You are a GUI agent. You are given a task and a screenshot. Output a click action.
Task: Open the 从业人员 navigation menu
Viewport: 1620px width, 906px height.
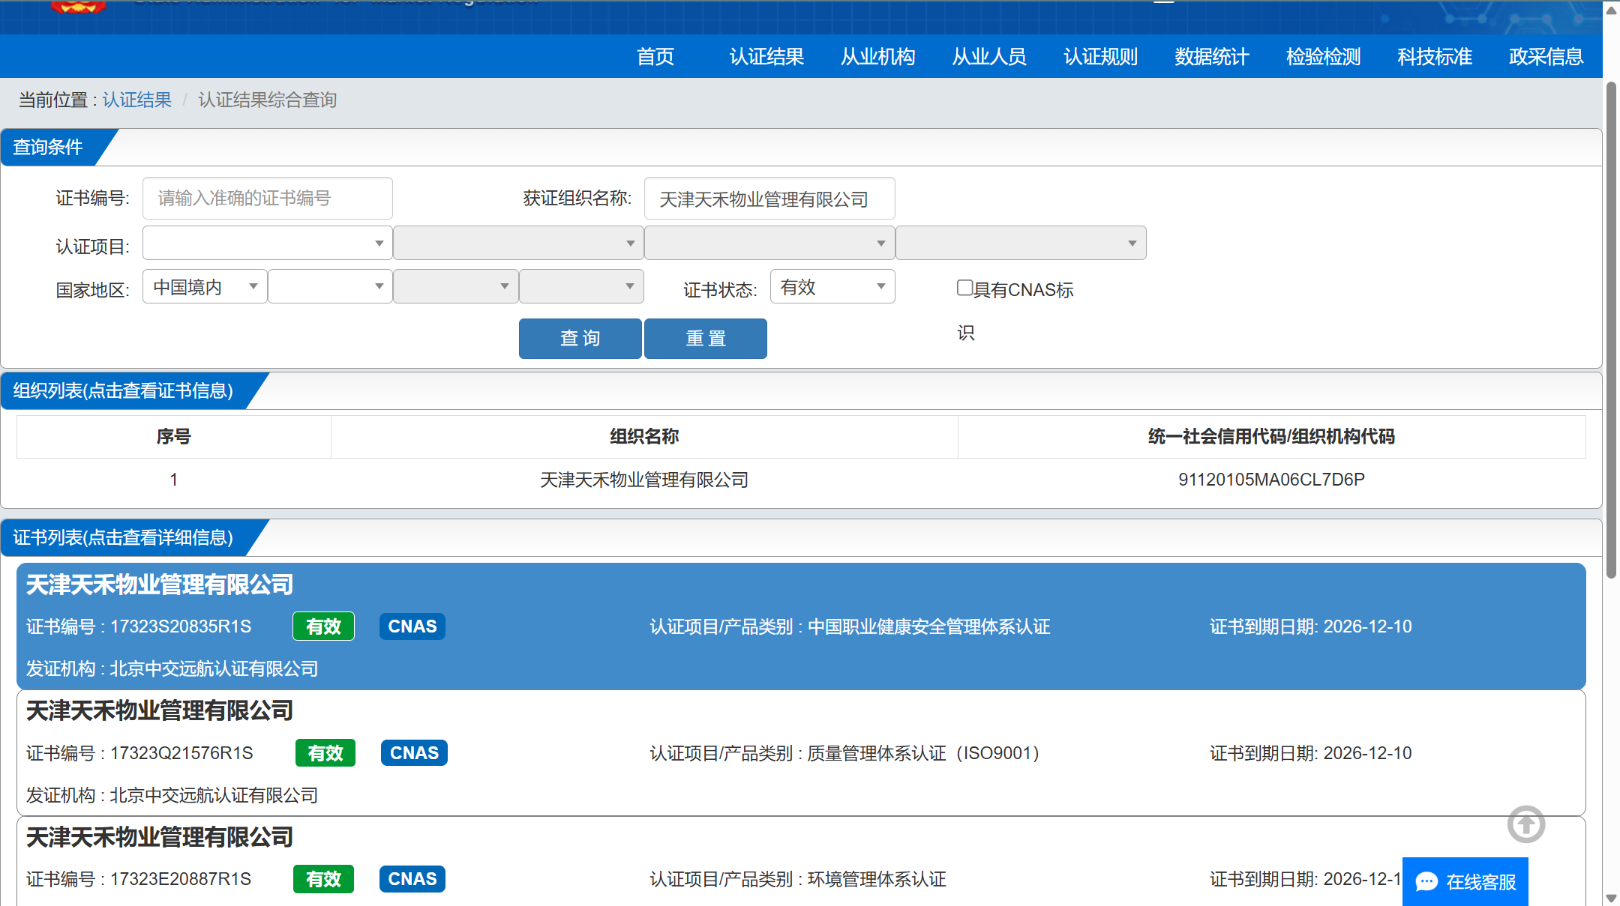[989, 56]
